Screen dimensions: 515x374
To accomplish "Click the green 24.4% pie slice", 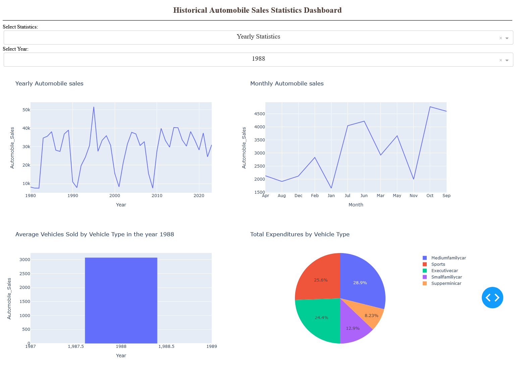I will [319, 318].
